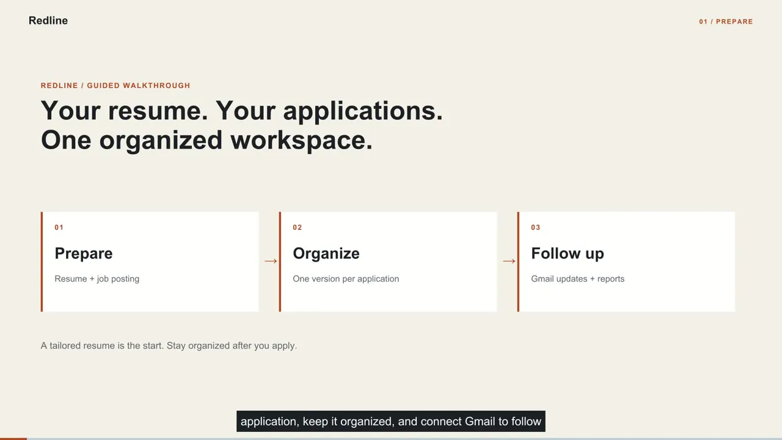Choose the Follow up step card
The image size is (782, 440).
pos(626,262)
